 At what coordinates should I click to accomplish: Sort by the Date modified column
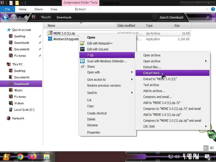[130, 25]
